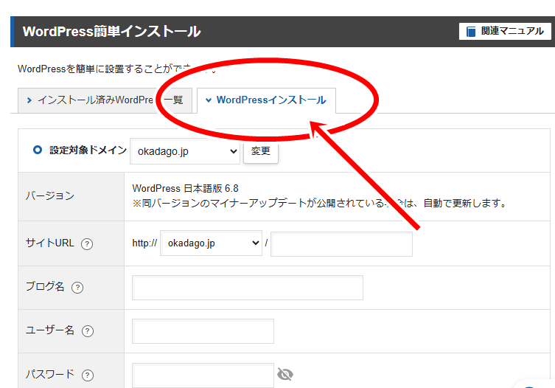Screen dimensions: 555x388
Task: Toggle password visibility eye icon
Action: click(x=285, y=374)
